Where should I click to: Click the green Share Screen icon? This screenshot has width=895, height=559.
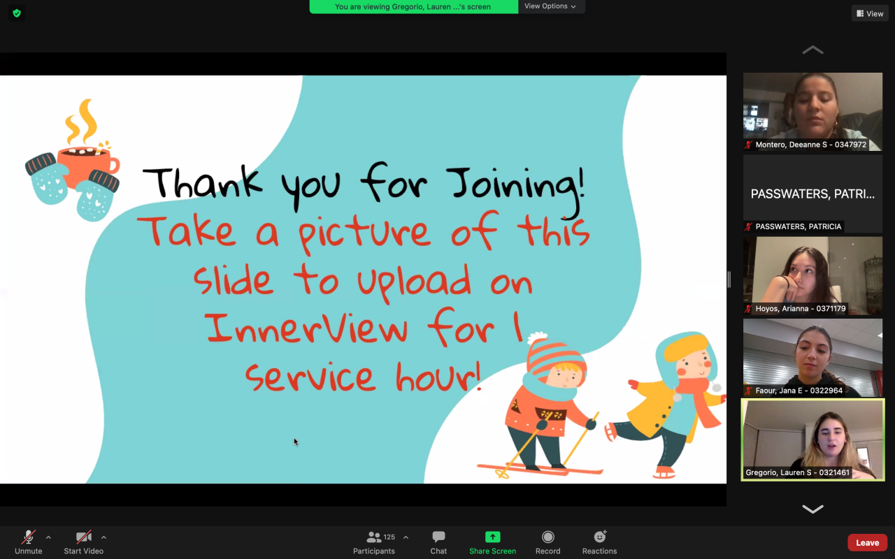(493, 537)
